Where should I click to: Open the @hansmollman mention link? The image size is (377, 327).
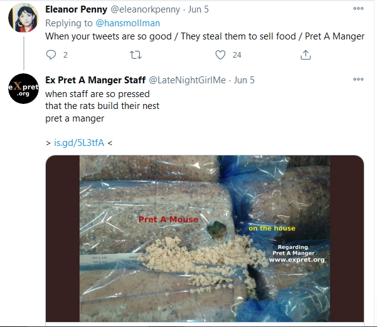tap(127, 23)
